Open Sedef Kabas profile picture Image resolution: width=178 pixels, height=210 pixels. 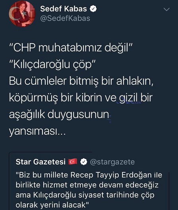click(22, 14)
